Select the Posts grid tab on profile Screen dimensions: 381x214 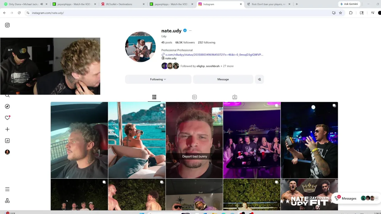pyautogui.click(x=154, y=97)
